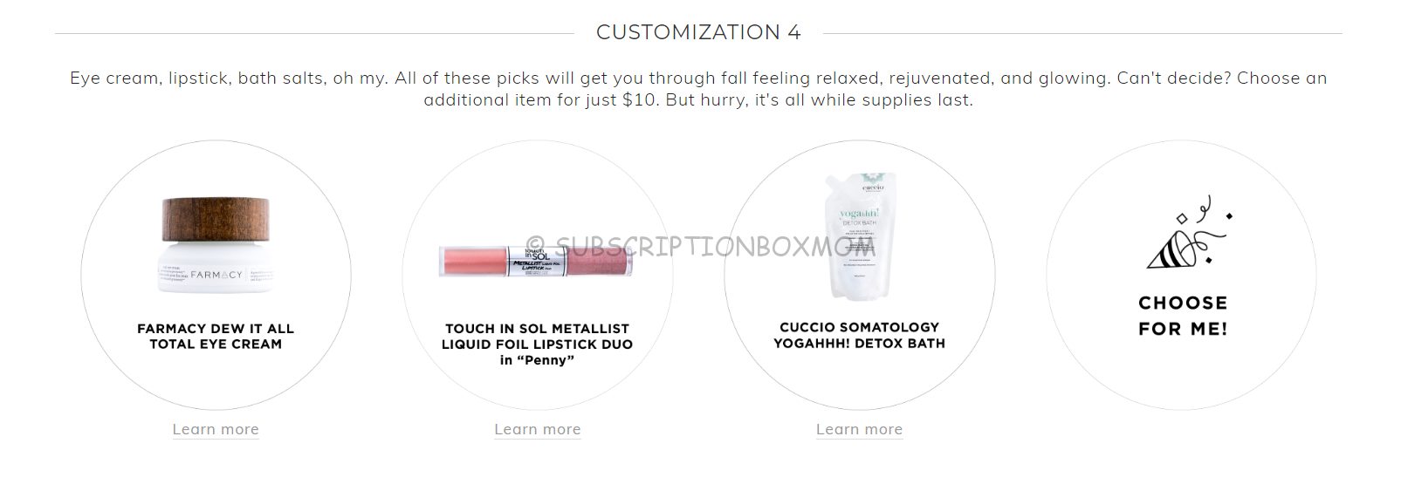Click the yogahhh label on the pouch
The width and height of the screenshot is (1401, 491).
click(860, 214)
